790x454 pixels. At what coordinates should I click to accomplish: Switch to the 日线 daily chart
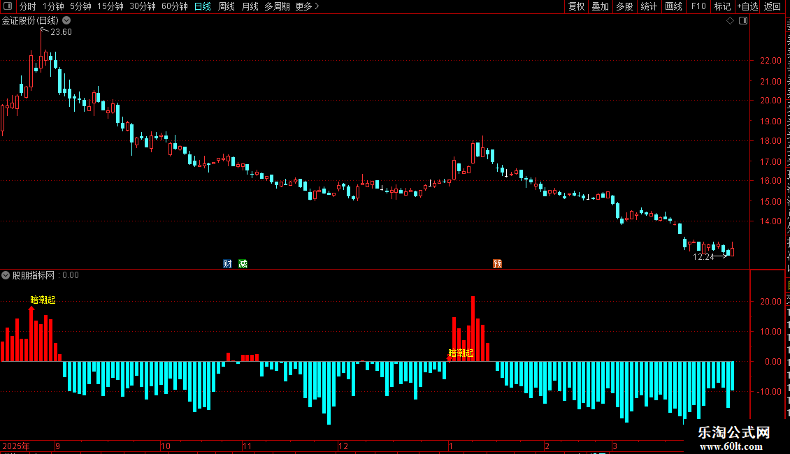[x=203, y=6]
